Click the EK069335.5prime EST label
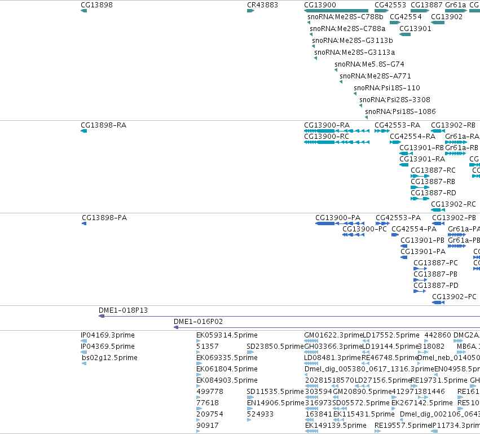The height and width of the screenshot is (434, 480). point(227,358)
